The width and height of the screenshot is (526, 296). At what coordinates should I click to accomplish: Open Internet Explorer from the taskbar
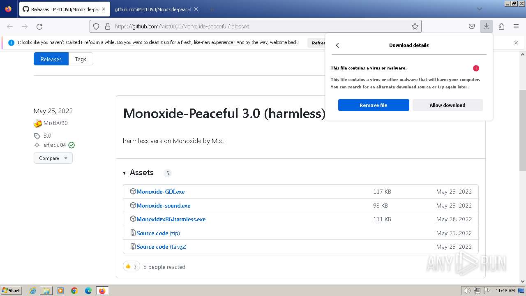(33, 291)
